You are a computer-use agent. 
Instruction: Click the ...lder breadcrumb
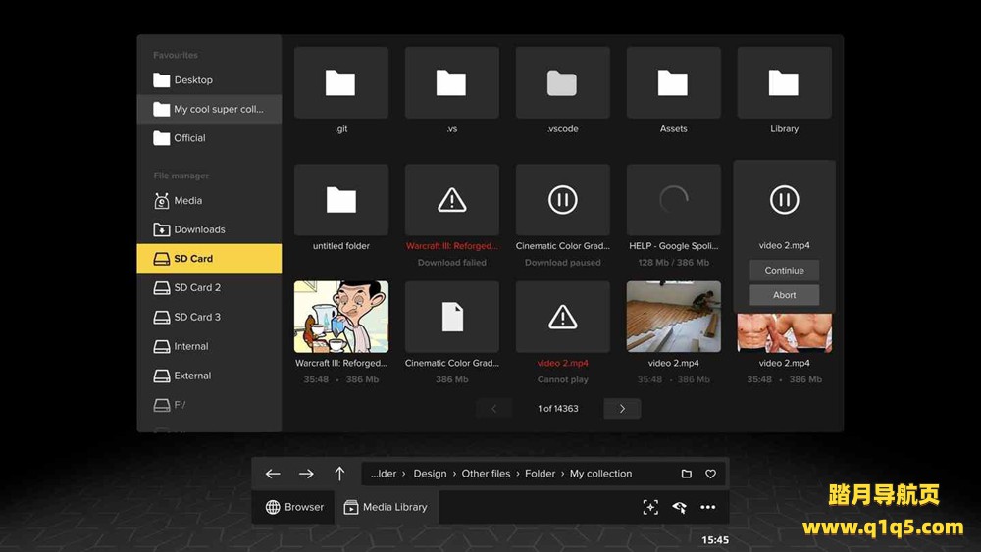coord(384,474)
